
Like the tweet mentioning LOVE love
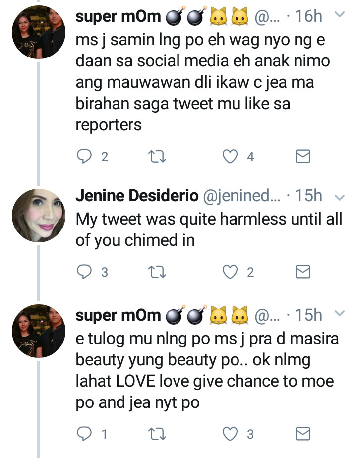tap(230, 434)
